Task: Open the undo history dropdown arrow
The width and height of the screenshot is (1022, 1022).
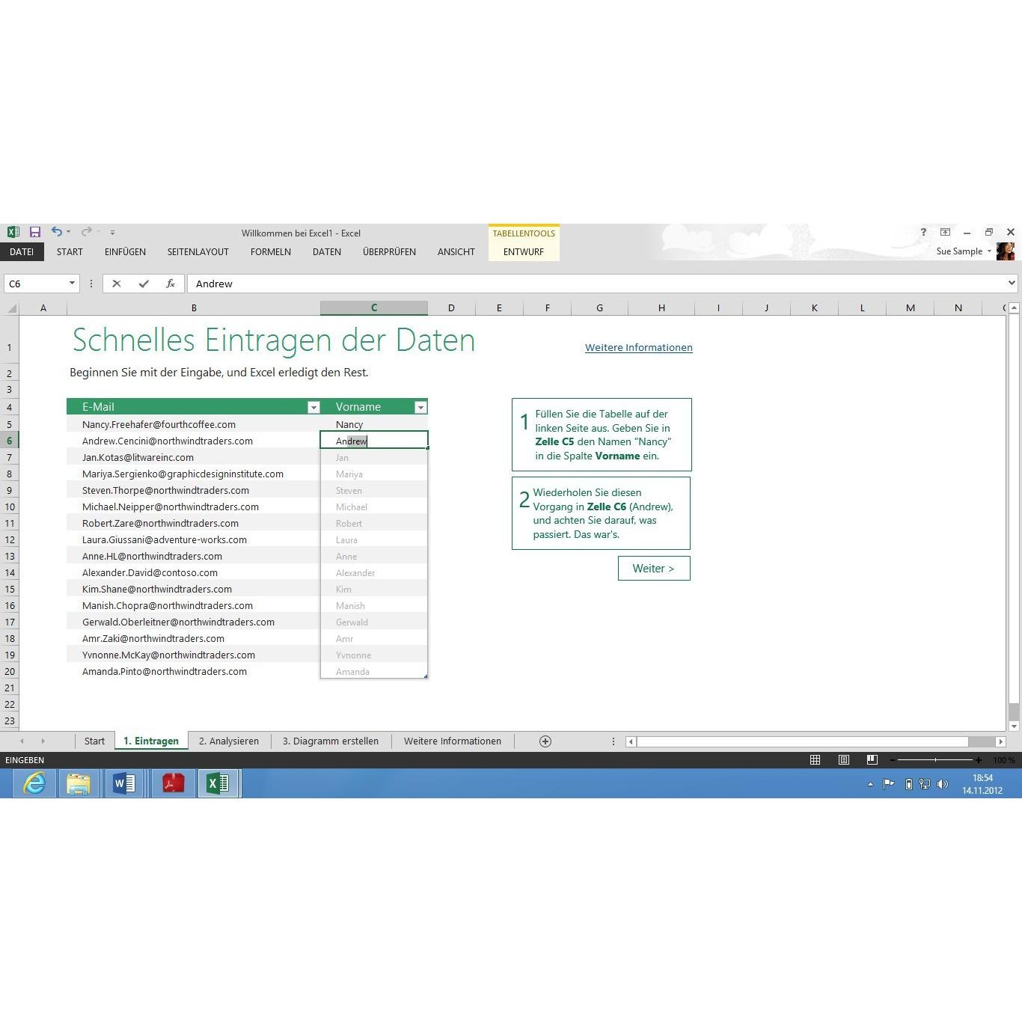Action: tap(68, 233)
